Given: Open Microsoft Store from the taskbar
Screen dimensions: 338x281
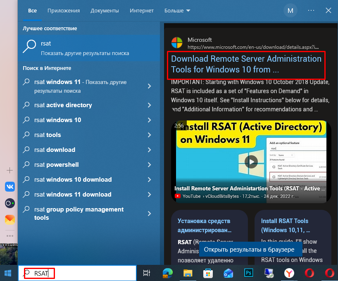Looking at the screenshot, I should pos(208,273).
